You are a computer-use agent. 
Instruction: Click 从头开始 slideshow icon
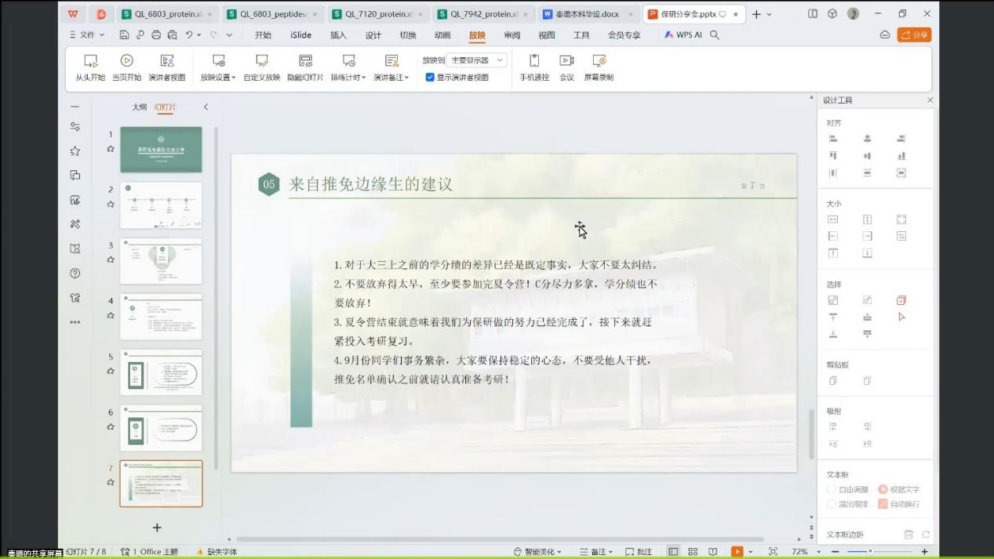tap(90, 61)
